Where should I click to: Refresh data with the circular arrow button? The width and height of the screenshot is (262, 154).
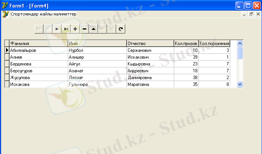(121, 29)
